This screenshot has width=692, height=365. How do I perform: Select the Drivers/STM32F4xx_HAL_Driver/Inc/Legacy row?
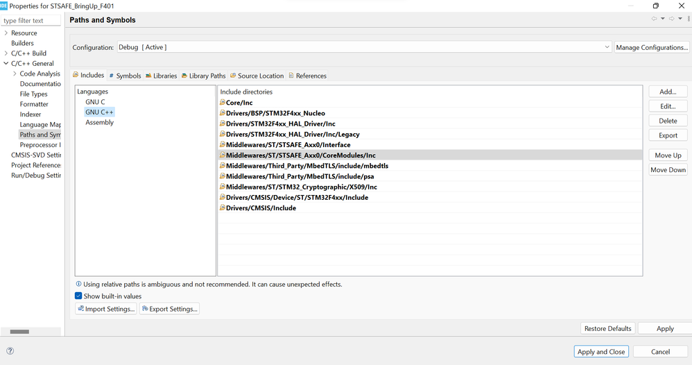tap(431, 134)
